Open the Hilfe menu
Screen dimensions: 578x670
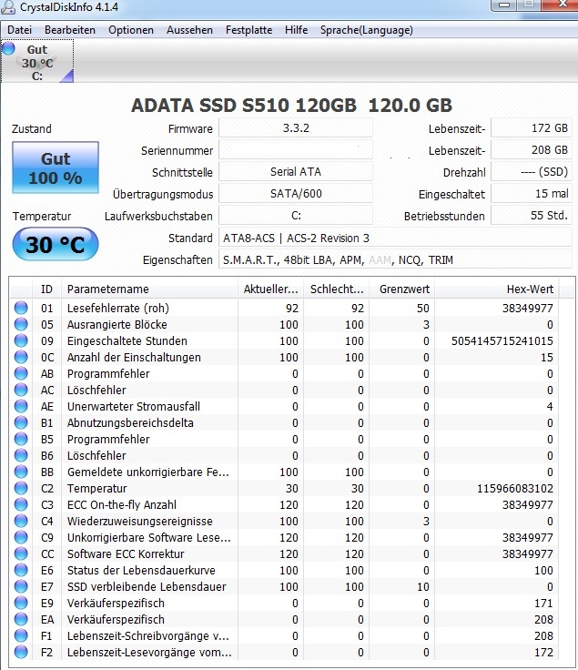pyautogui.click(x=297, y=30)
